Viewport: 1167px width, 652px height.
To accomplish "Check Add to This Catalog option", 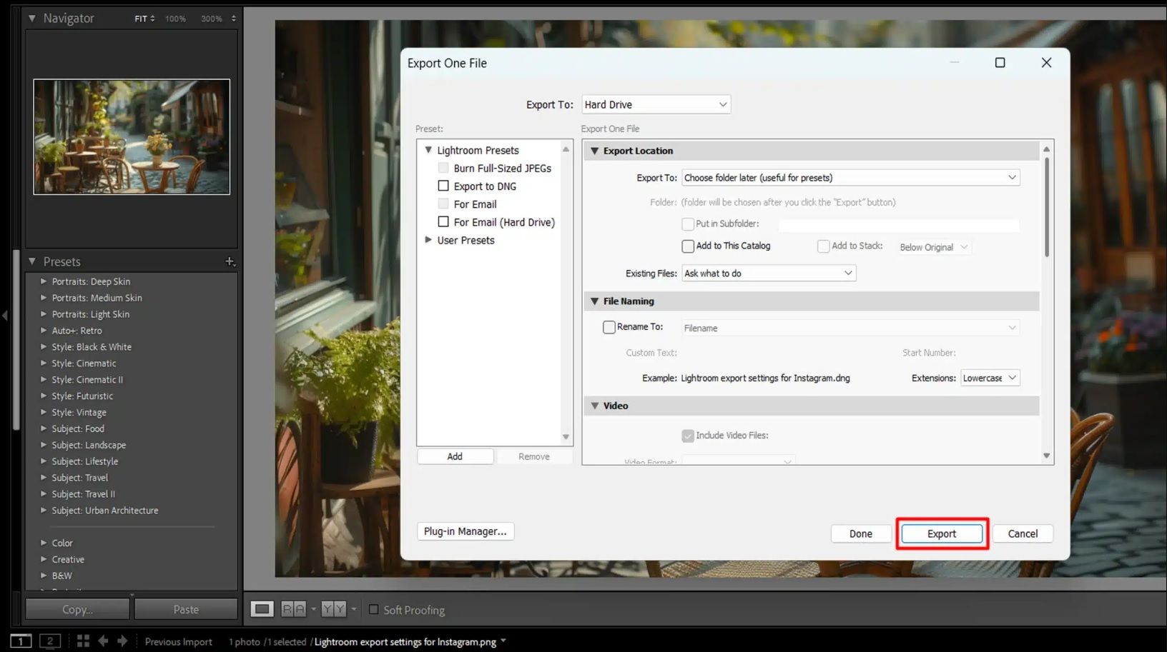I will [688, 246].
